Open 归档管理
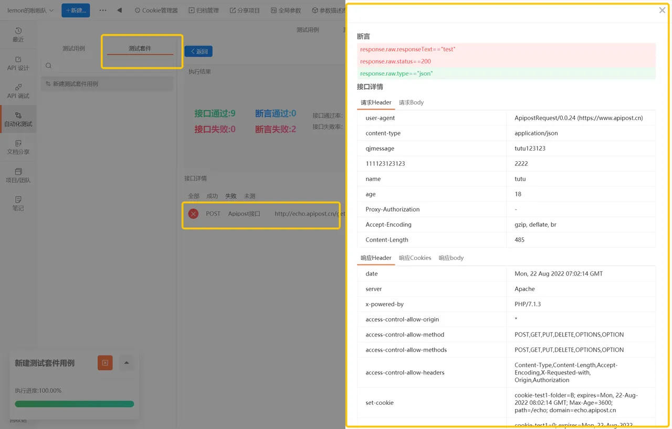Screen dimensions: 672x429 (x=204, y=11)
